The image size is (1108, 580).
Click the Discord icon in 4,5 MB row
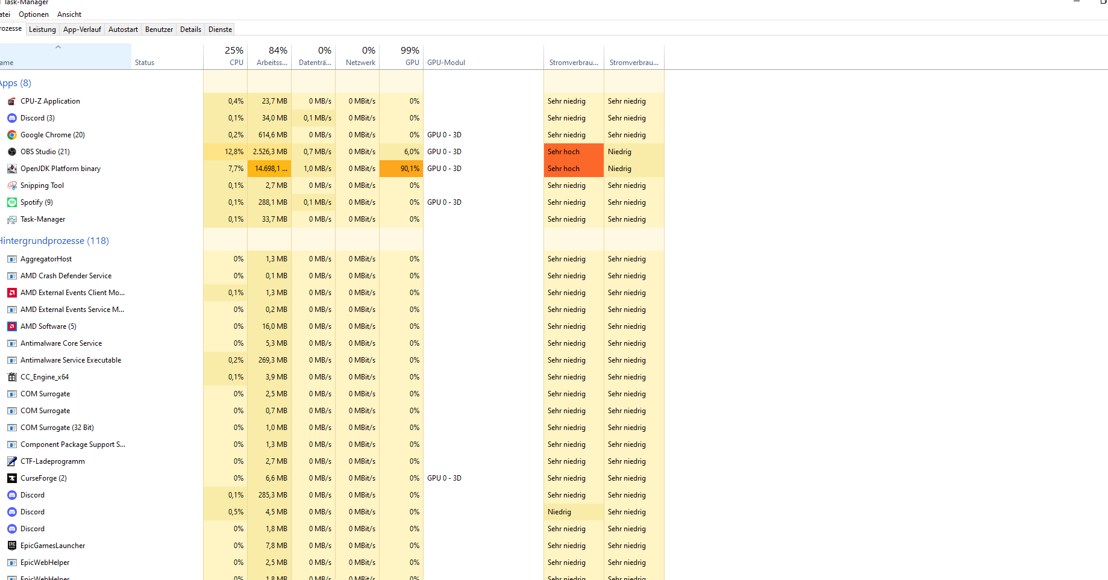(x=12, y=512)
